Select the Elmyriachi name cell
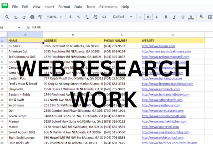This screenshot has height=147, width=213. [25, 89]
